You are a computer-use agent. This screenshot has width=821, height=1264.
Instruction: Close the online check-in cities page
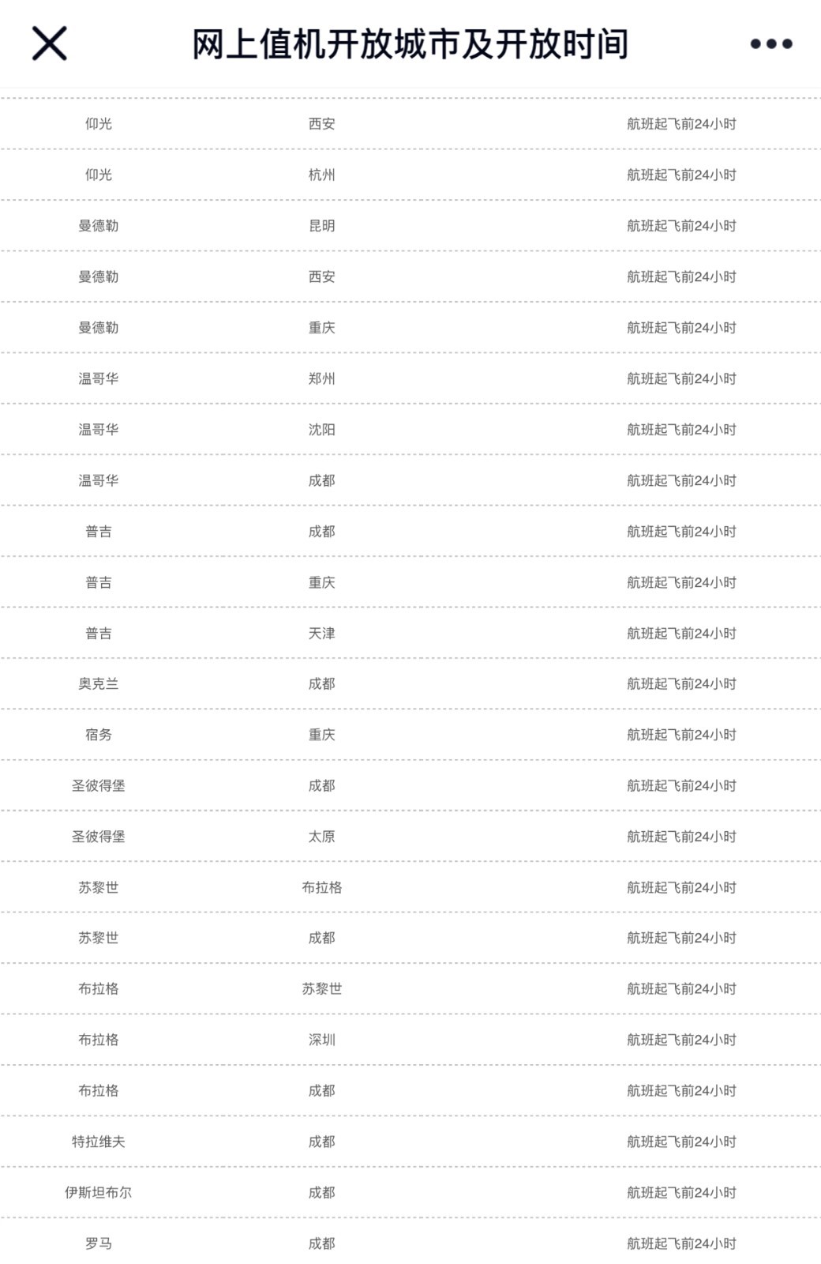[x=49, y=43]
